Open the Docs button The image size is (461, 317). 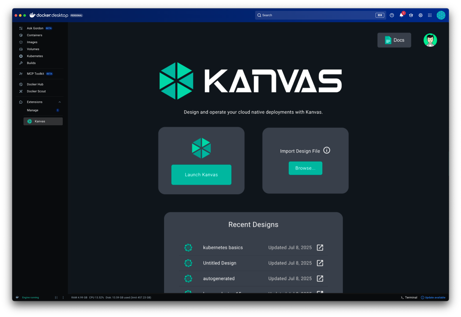click(394, 40)
